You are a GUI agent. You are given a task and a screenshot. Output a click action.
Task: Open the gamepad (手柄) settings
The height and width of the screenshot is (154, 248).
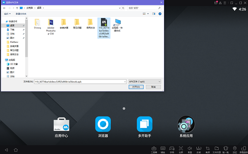coord(172,149)
